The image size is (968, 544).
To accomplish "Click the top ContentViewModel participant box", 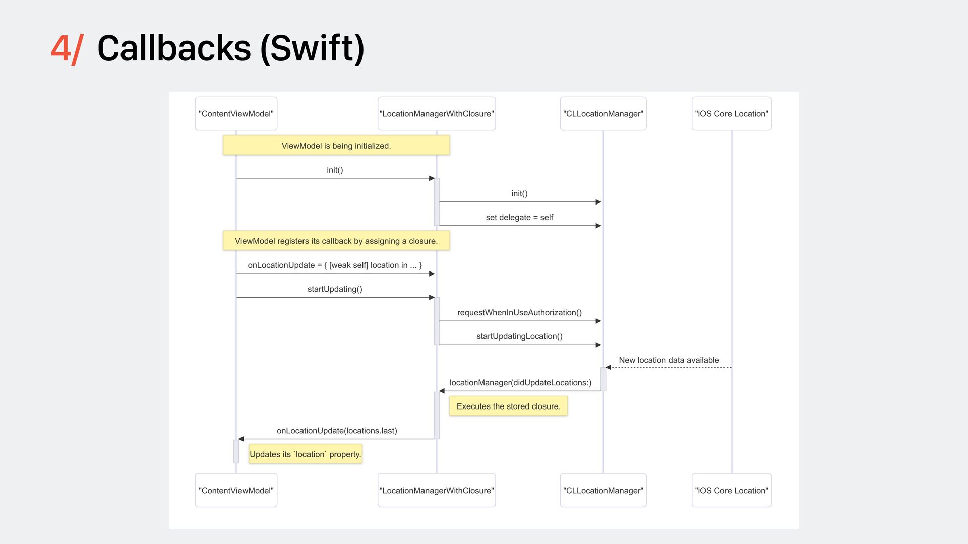I will (236, 114).
